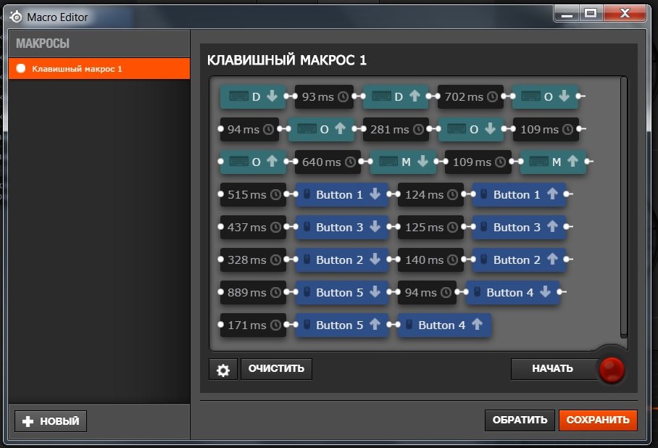The height and width of the screenshot is (448, 658).
Task: Click the ОЧИСТИТЬ button to clear the macro
Action: tap(276, 369)
